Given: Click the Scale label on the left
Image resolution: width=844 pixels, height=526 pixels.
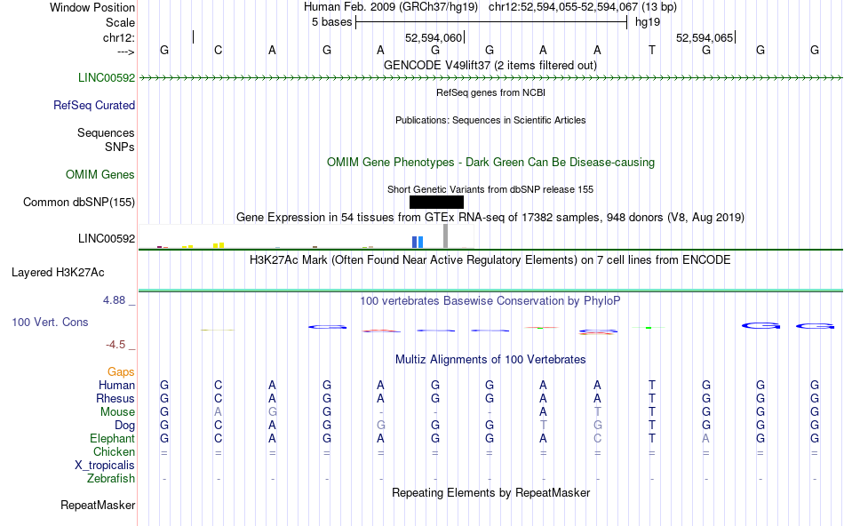Looking at the screenshot, I should (x=120, y=22).
